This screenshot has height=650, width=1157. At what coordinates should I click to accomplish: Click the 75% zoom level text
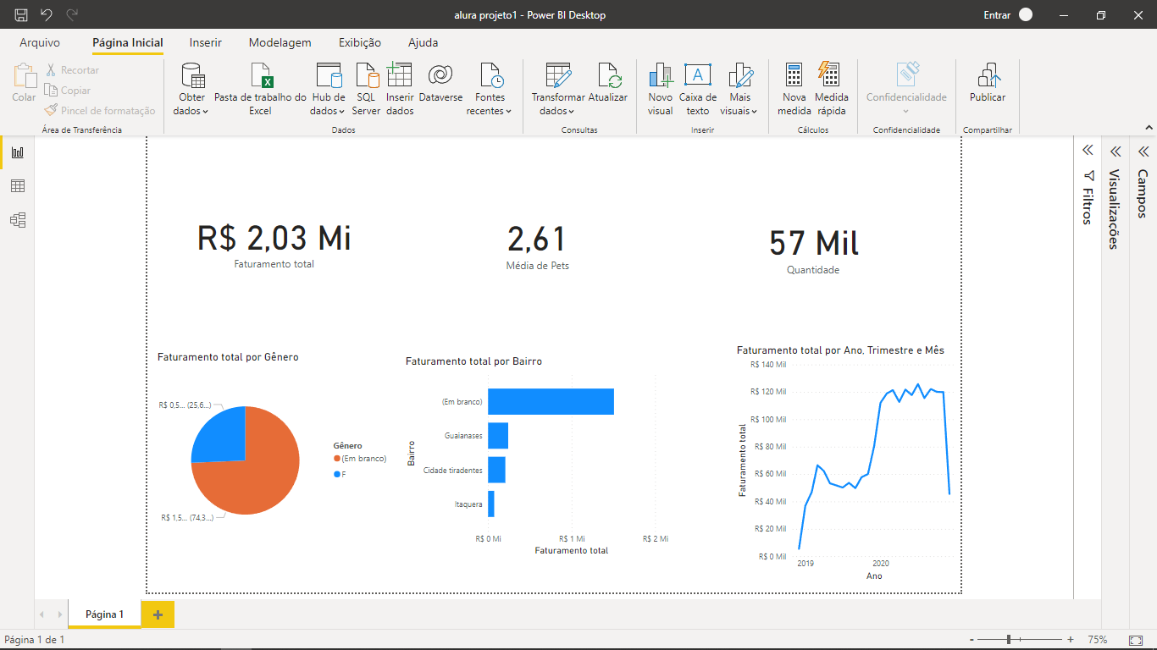1098,640
